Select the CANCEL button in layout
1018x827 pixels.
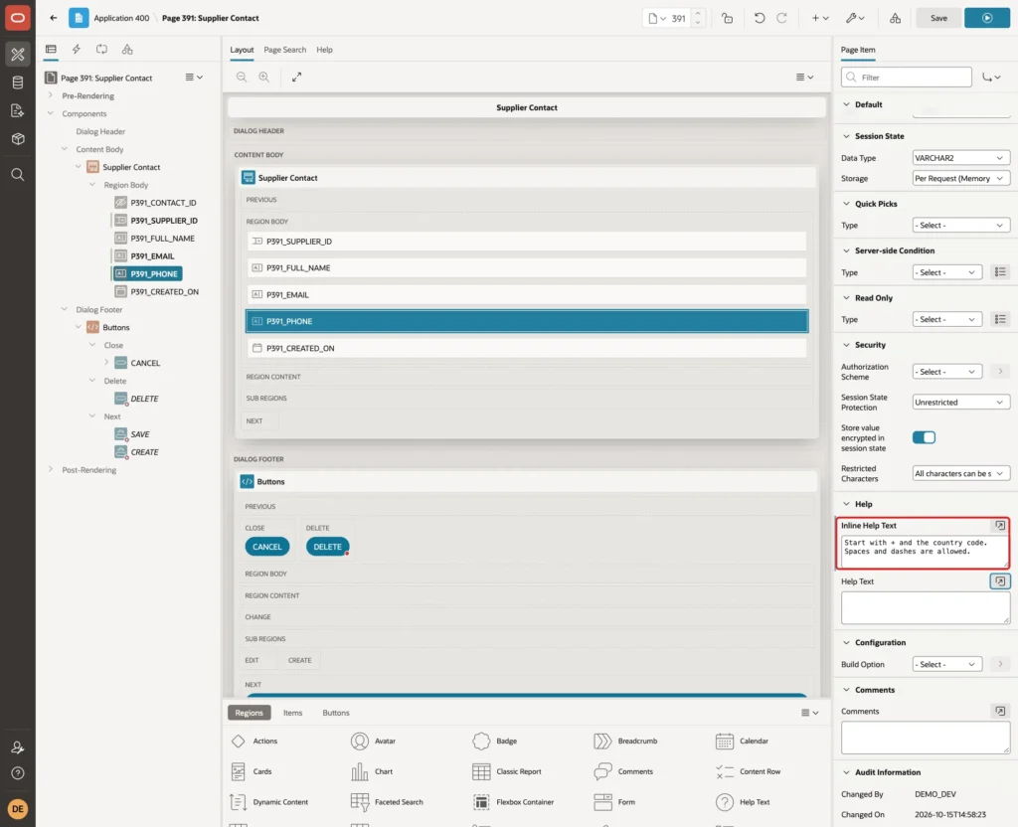[266, 547]
